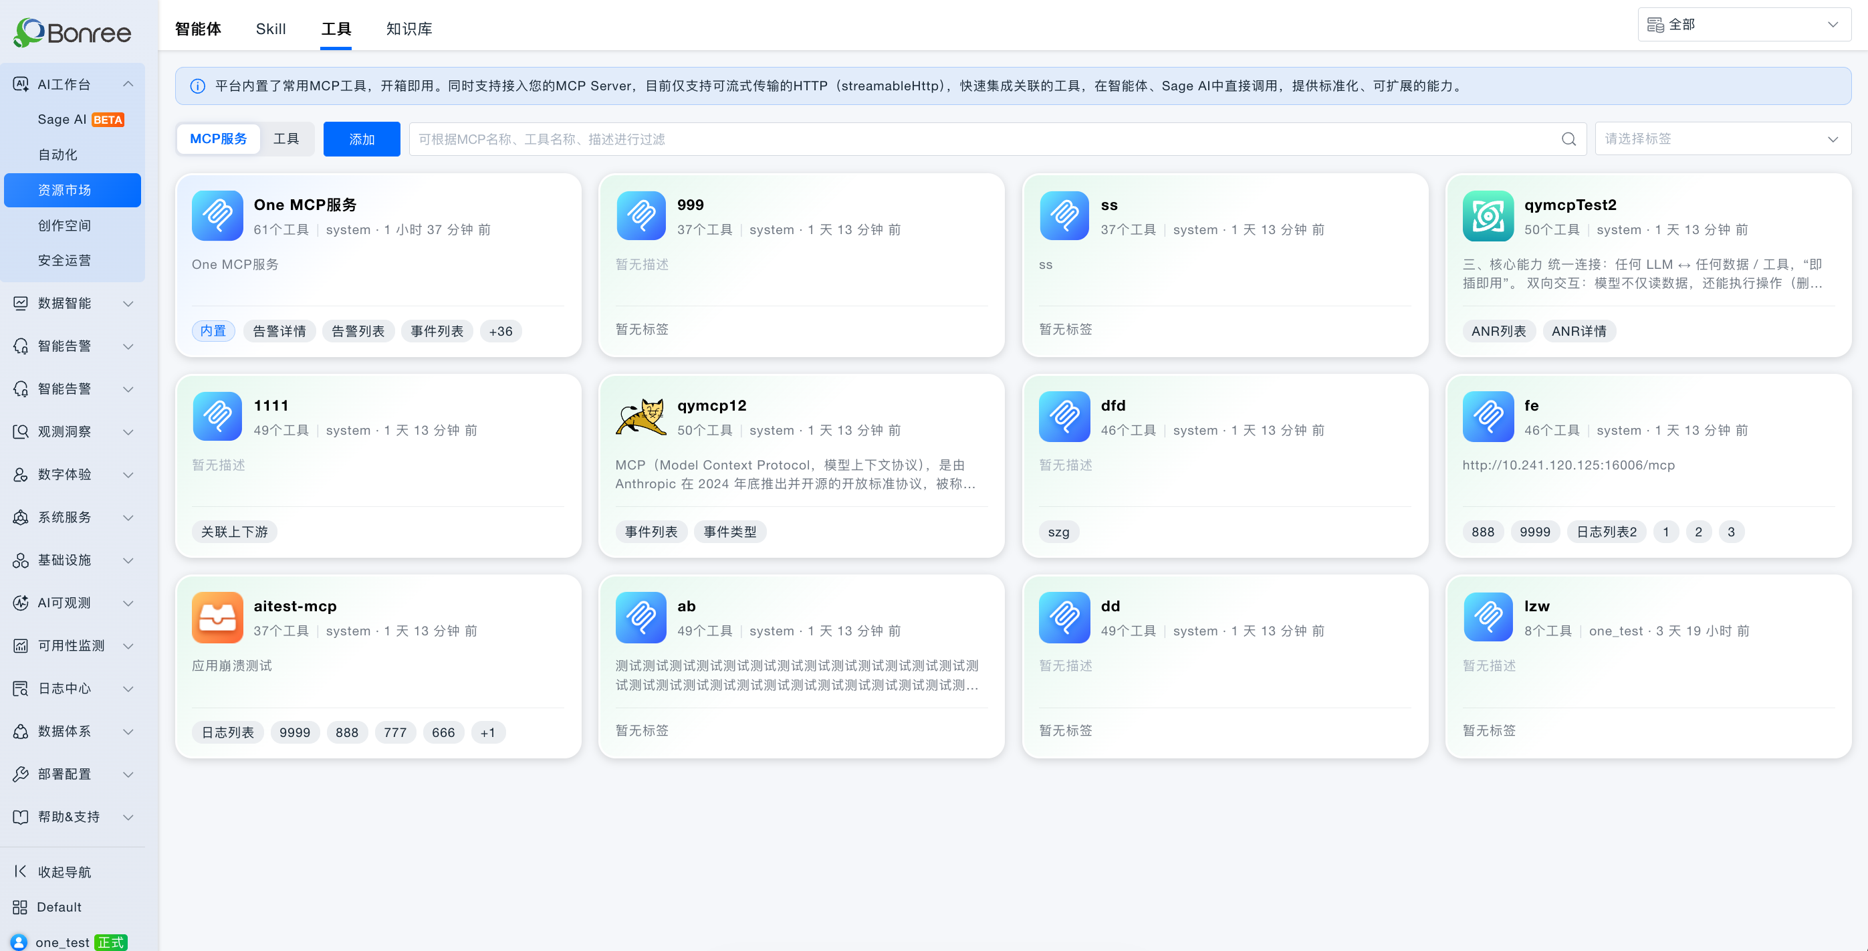Click the 部署配置 wrench icon

[21, 774]
